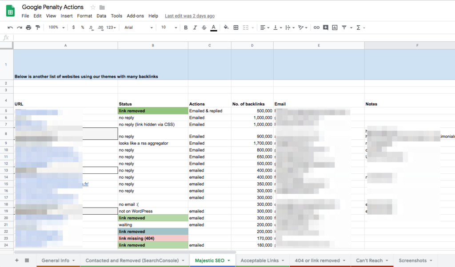Click the Merge cells icon
This screenshot has height=267, width=455.
245,27
